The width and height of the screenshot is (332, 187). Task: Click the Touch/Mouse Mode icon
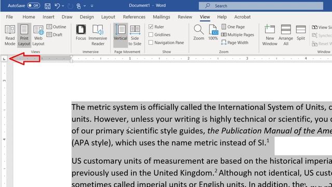tap(78, 6)
